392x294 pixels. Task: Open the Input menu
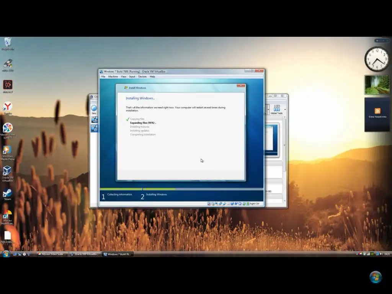click(x=132, y=77)
